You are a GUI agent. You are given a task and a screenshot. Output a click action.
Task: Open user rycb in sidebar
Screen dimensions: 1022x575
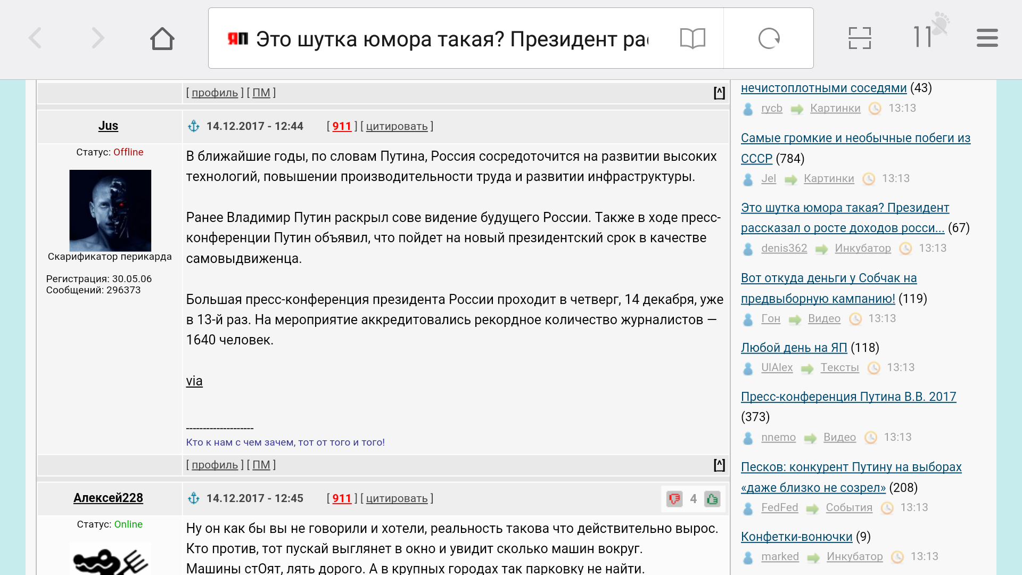[771, 108]
